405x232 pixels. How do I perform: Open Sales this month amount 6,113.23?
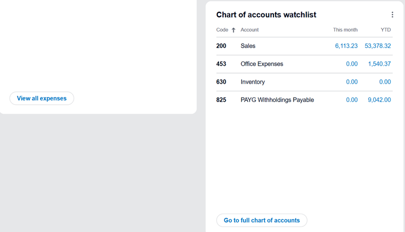coord(346,46)
